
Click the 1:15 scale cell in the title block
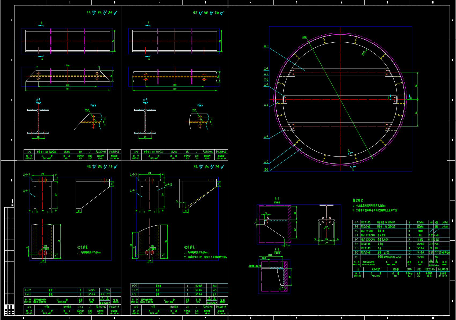click(x=419, y=269)
